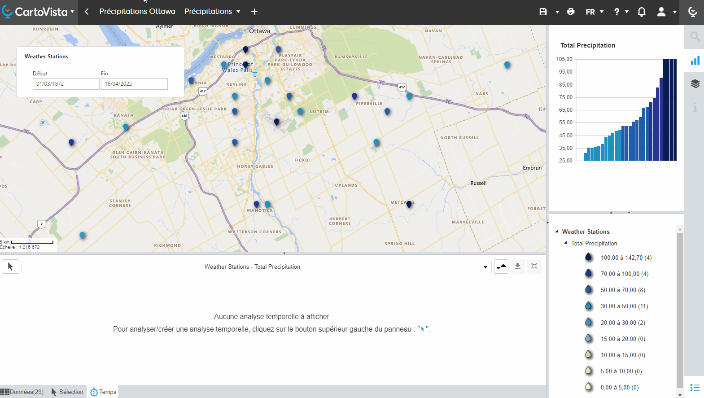Select the Précipitations Ottawa map title
The image size is (704, 398).
(x=137, y=12)
